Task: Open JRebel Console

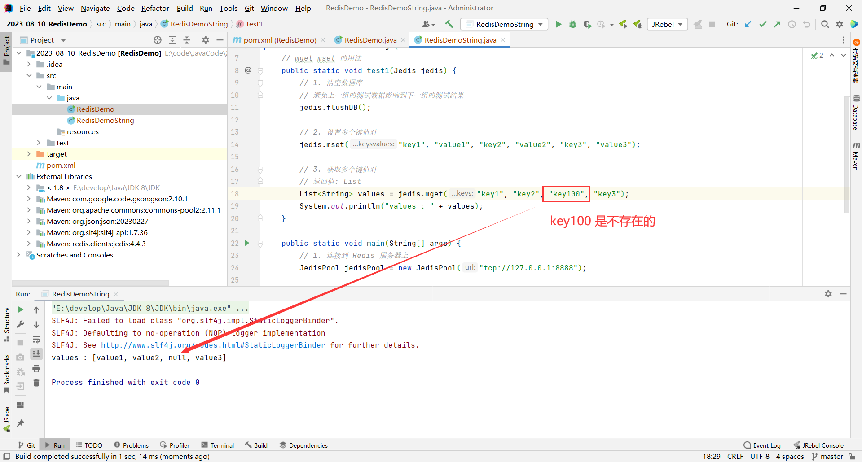Action: point(818,445)
